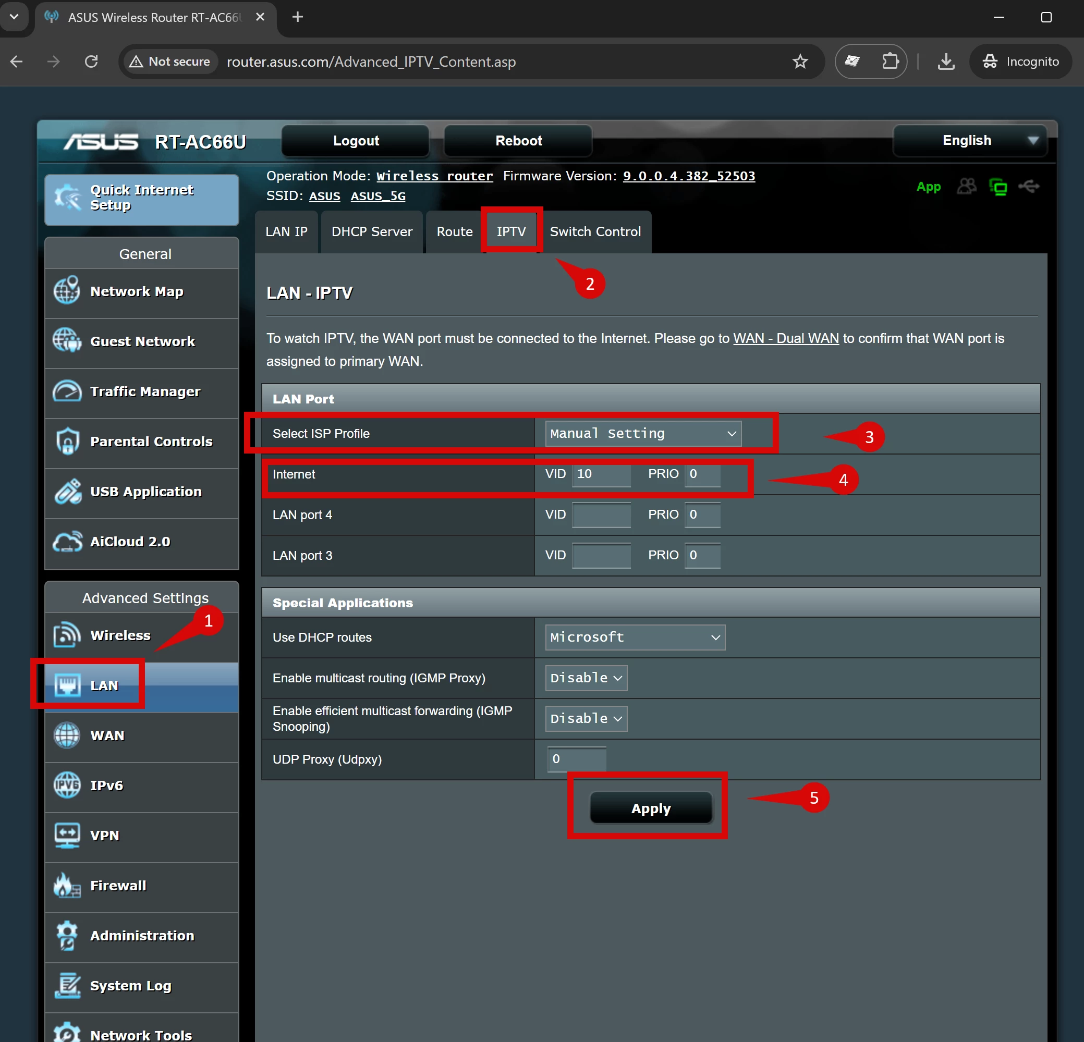Click the Parental Controls lock icon
The height and width of the screenshot is (1042, 1084).
(67, 441)
